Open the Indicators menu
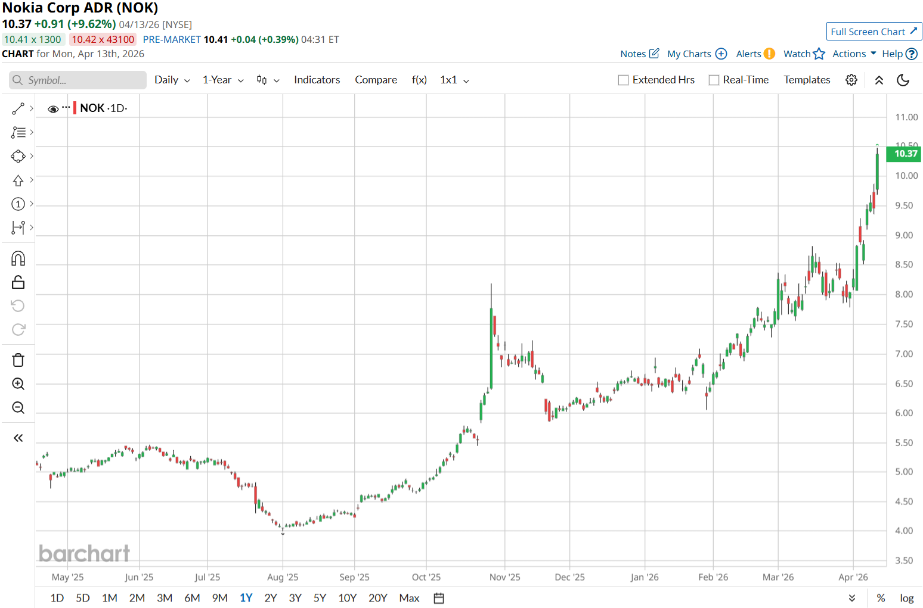The image size is (923, 608). (x=317, y=80)
